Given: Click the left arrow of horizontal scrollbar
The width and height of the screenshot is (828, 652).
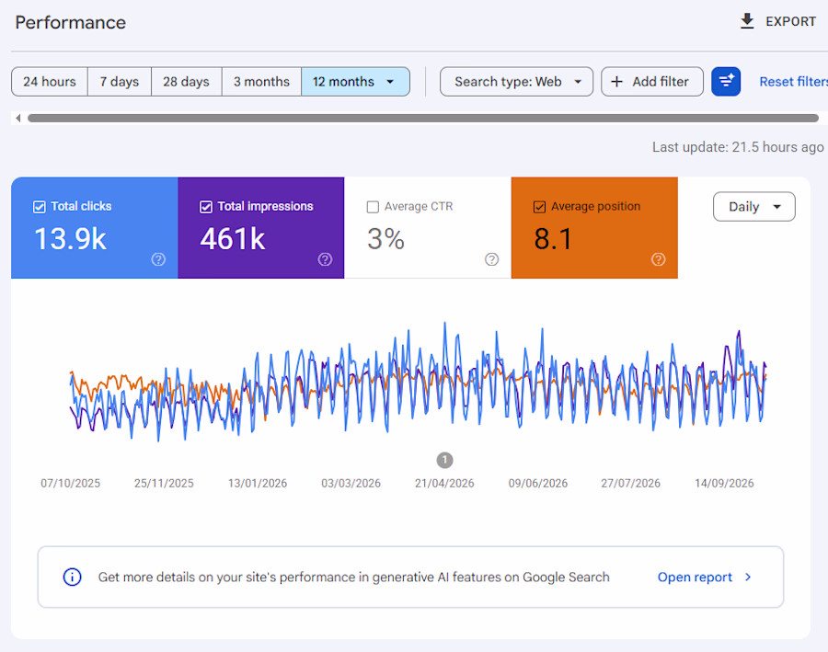Looking at the screenshot, I should pyautogui.click(x=18, y=119).
